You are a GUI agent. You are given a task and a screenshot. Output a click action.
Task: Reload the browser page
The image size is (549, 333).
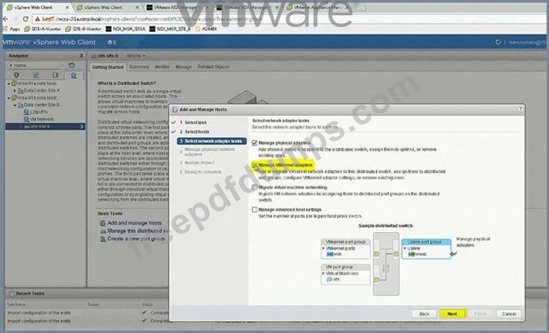[25, 19]
